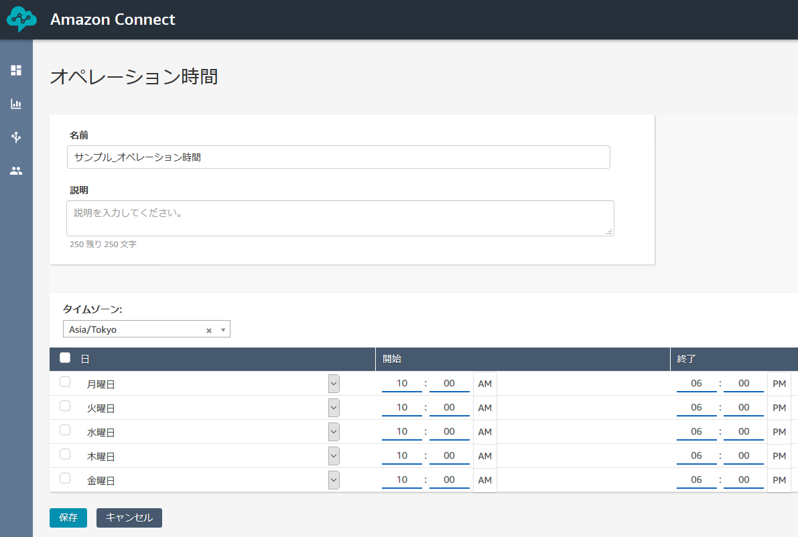Viewport: 798px width, 537px height.
Task: Expand the 水曜日 day dropdown
Action: 334,433
